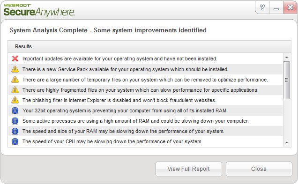The image size is (298, 184).
Task: Select the phishing filter disabled result text
Action: pyautogui.click(x=119, y=100)
